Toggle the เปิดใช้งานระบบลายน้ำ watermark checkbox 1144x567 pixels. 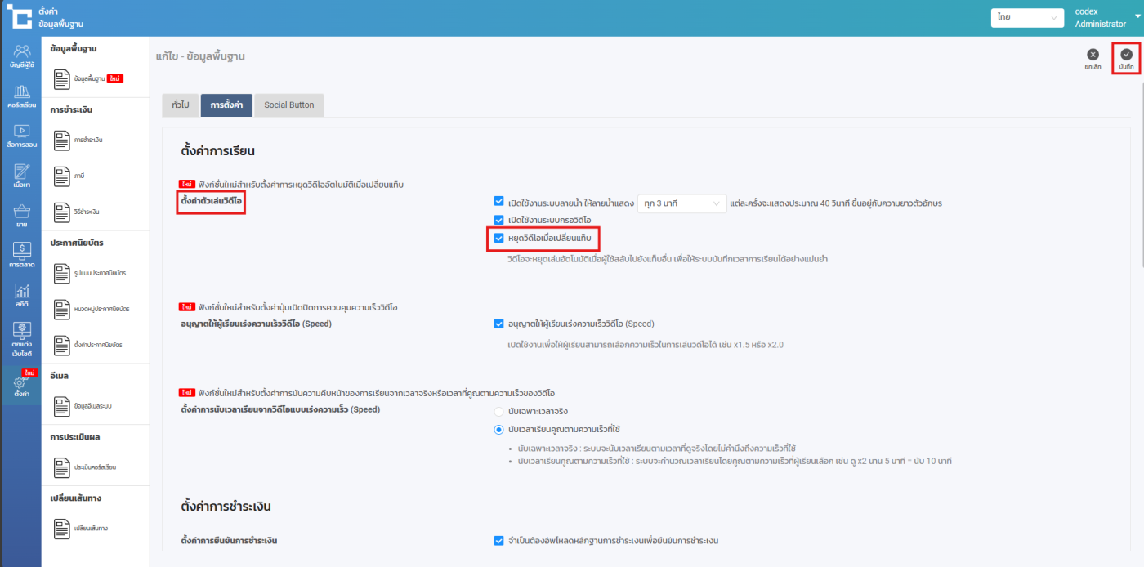[499, 202]
